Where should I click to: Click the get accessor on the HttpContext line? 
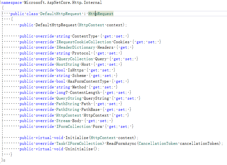point(119,115)
